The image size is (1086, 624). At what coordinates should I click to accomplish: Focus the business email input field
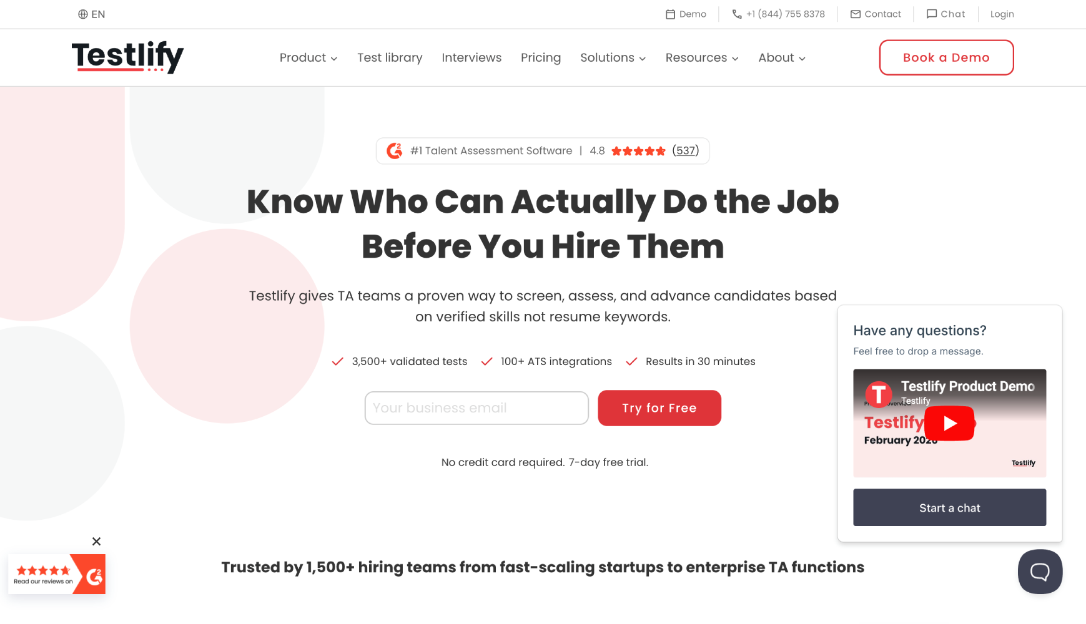(x=476, y=408)
